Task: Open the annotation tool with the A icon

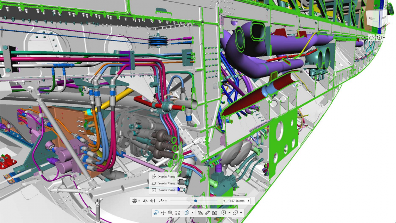Action: click(x=223, y=213)
